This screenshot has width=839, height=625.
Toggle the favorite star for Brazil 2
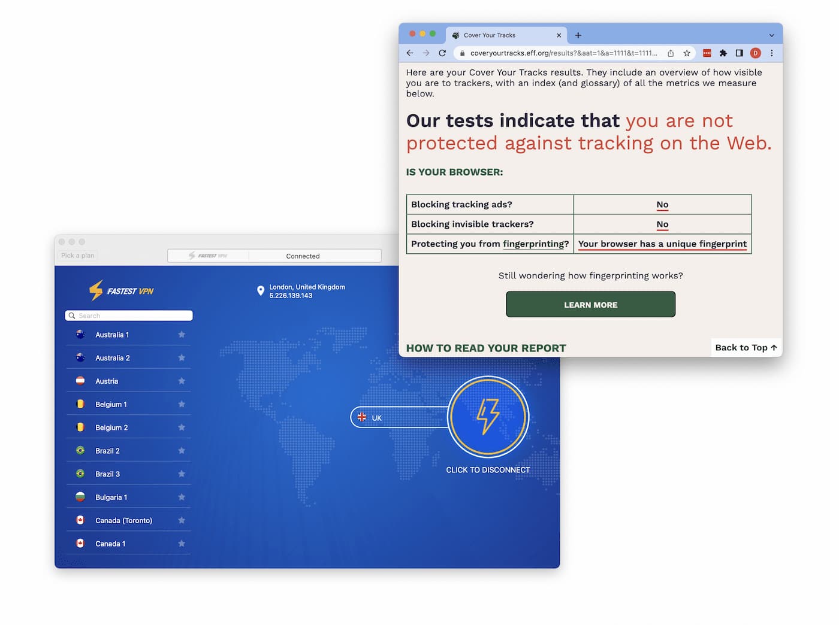[181, 450]
